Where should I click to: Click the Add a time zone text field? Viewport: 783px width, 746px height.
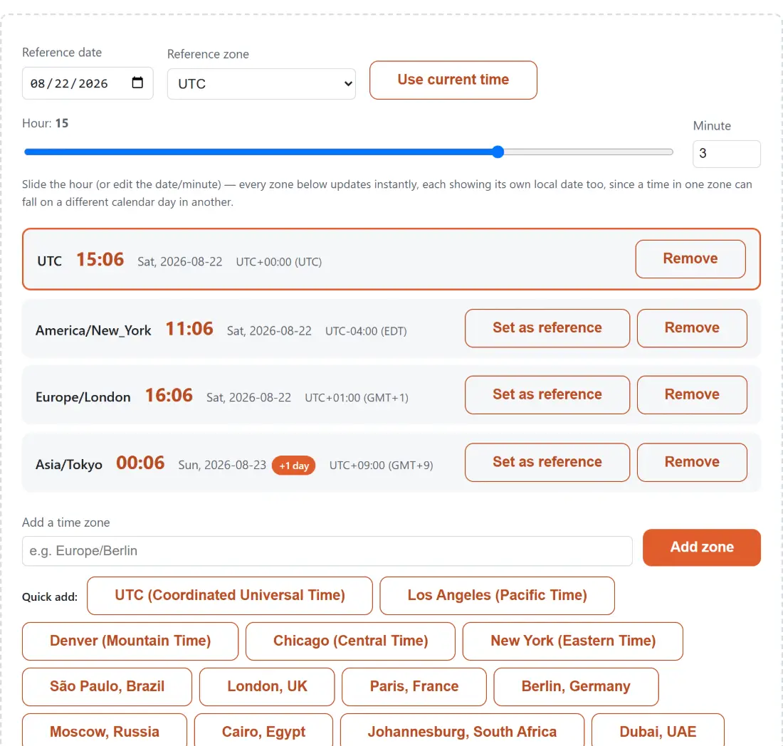pos(327,551)
